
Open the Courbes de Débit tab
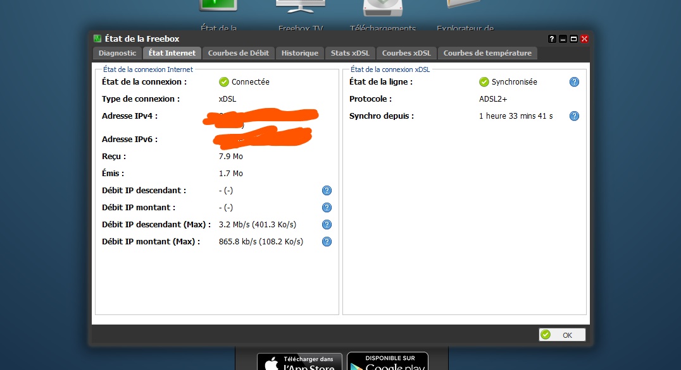click(239, 53)
